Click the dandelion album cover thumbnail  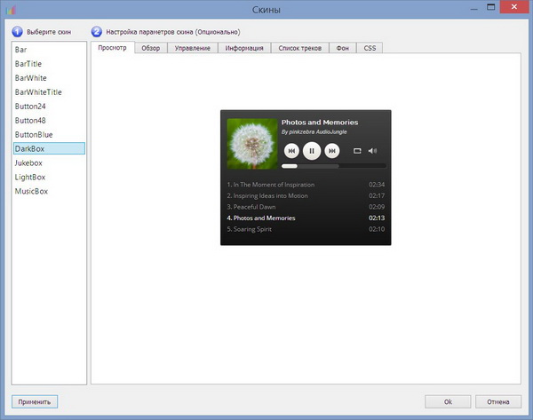tap(251, 143)
